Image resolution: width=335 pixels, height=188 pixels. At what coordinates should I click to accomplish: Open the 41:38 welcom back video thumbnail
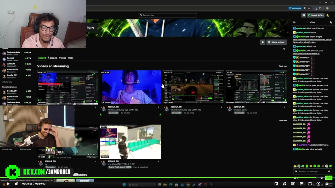click(x=256, y=87)
